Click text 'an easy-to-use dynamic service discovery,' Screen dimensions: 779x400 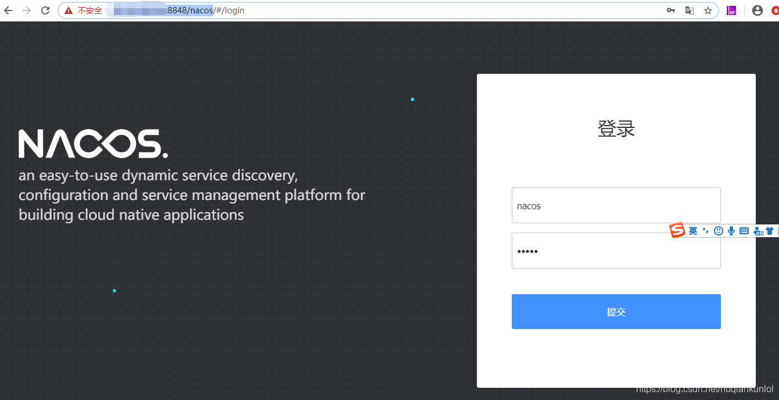(x=158, y=175)
